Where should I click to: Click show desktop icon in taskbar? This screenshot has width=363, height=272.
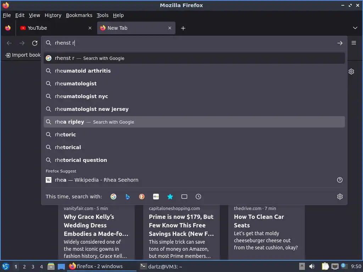click(61, 267)
